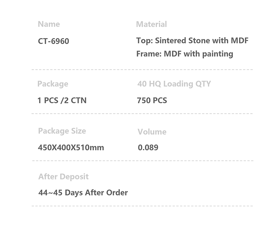Click the dashed divider below the Volume value
This screenshot has height=229, width=278.
[x=143, y=161]
